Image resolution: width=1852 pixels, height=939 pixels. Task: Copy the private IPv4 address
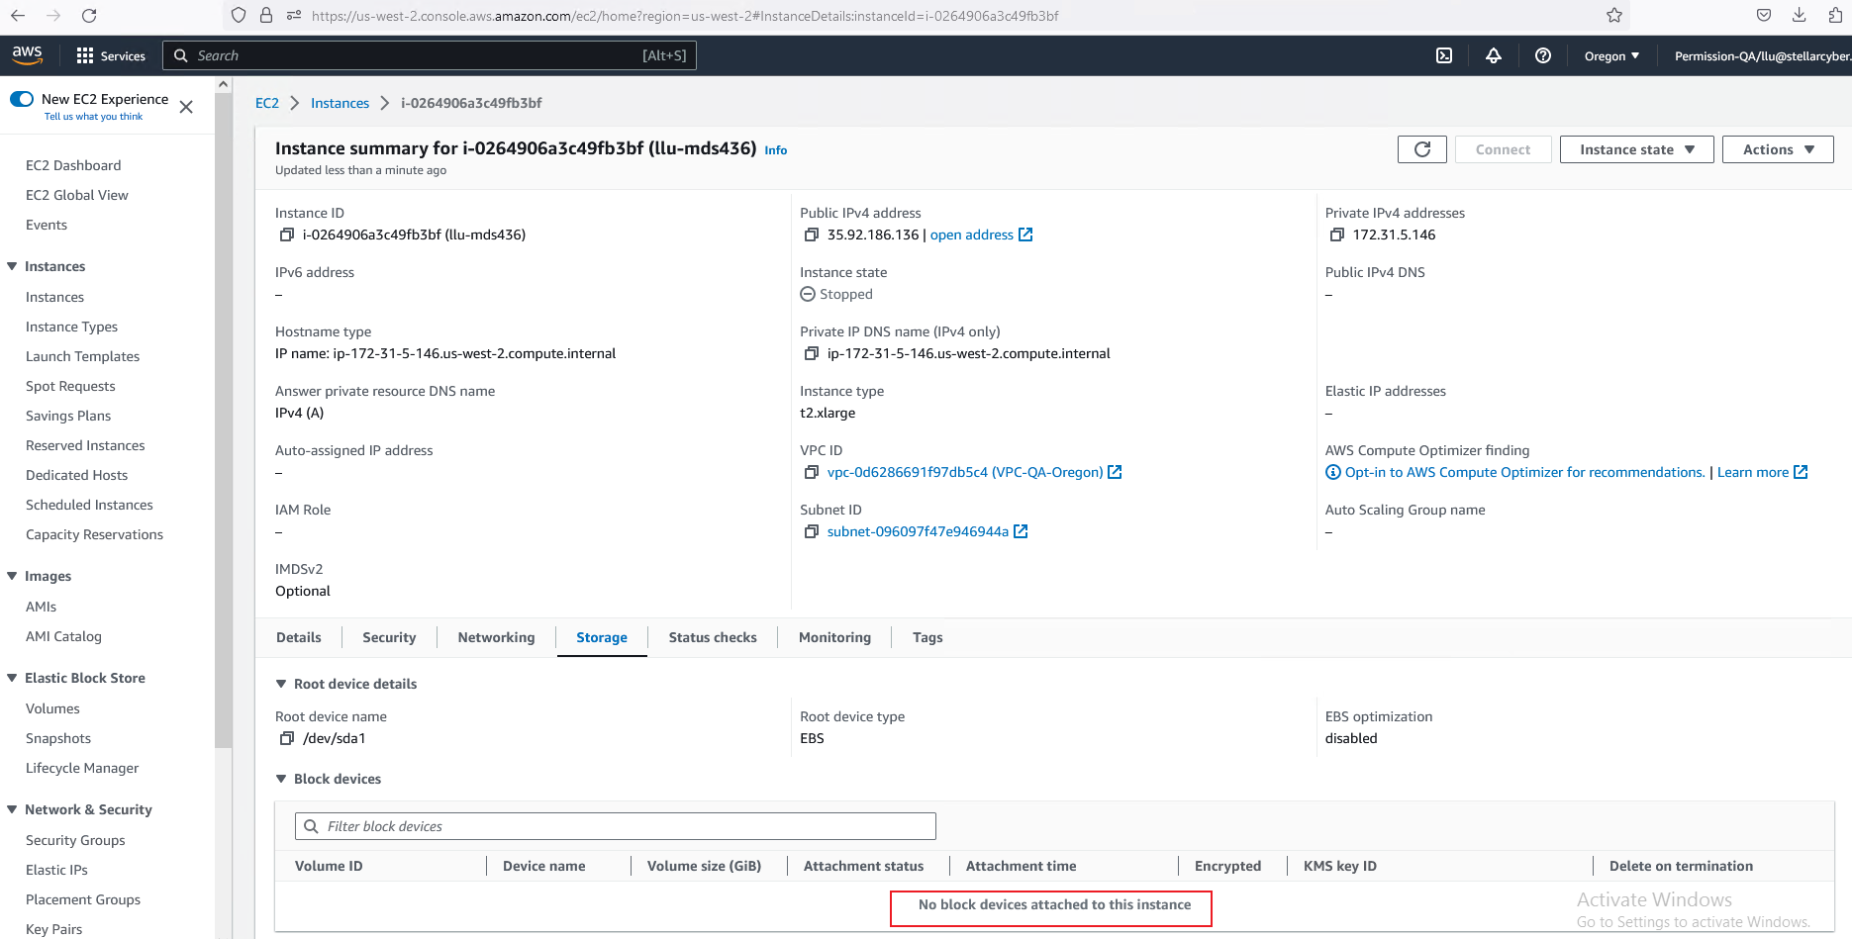[1336, 235]
